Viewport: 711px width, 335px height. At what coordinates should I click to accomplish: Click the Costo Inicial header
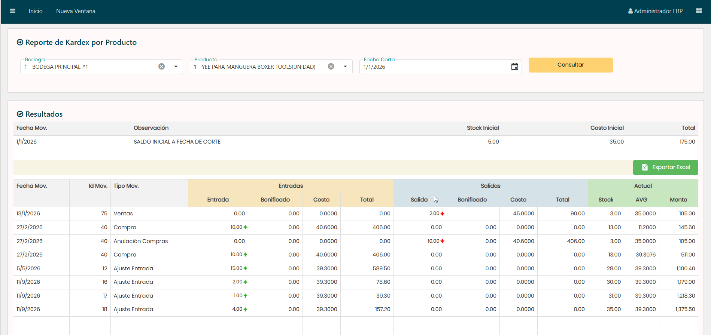click(x=607, y=128)
